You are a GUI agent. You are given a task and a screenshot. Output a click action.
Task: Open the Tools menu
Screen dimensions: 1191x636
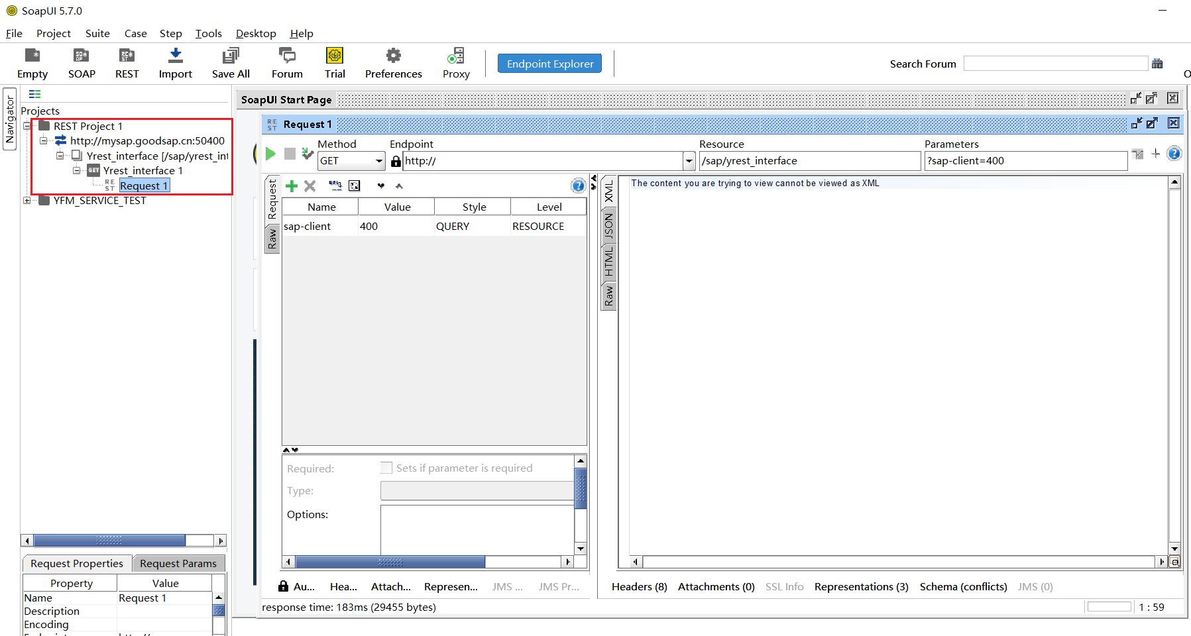tap(208, 33)
